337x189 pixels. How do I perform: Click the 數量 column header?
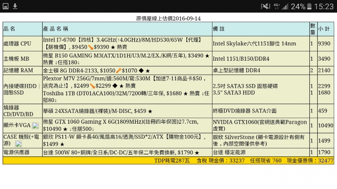click(313, 29)
